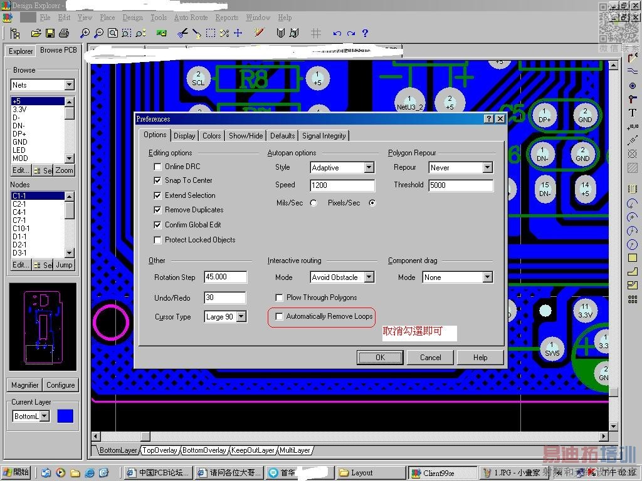This screenshot has height=481, width=642.
Task: Toggle the project manager panel icon
Action: [15, 33]
